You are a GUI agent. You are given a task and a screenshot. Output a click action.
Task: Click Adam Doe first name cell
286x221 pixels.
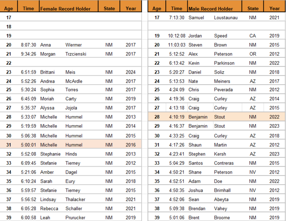pos(194,181)
